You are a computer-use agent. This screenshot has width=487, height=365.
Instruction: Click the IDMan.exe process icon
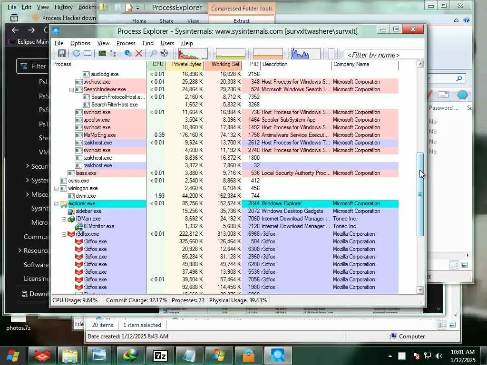(71, 219)
